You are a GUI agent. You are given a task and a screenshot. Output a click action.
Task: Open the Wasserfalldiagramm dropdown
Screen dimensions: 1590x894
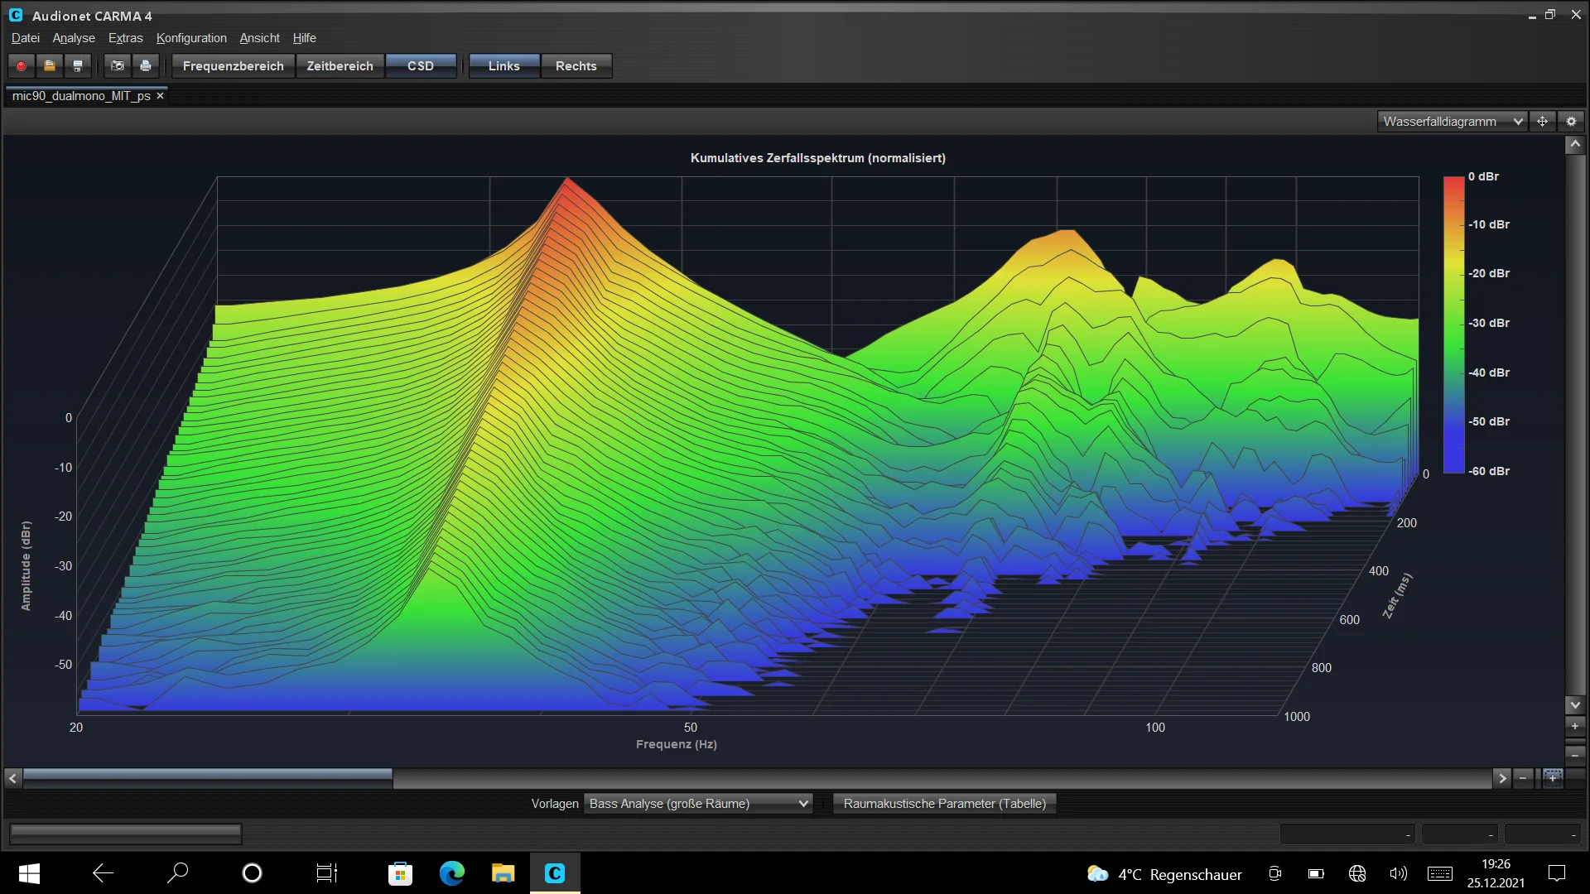point(1453,122)
